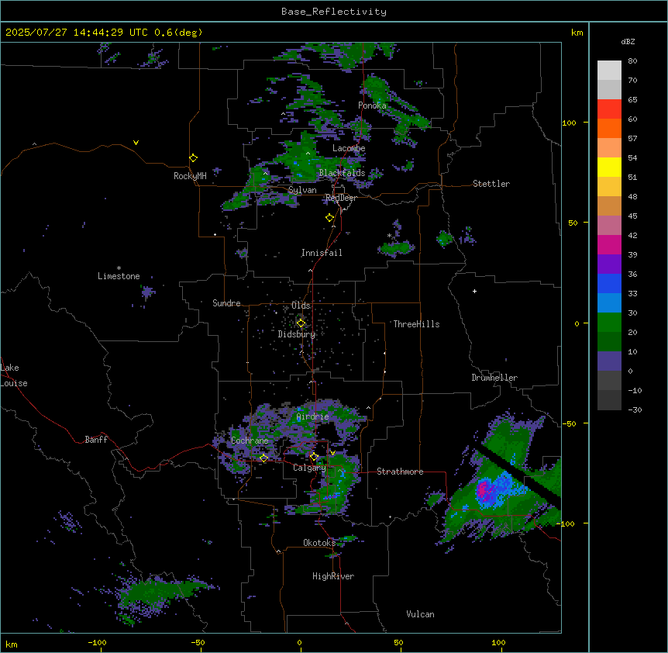Click the Sylvan town label
The width and height of the screenshot is (668, 653).
pyautogui.click(x=302, y=190)
